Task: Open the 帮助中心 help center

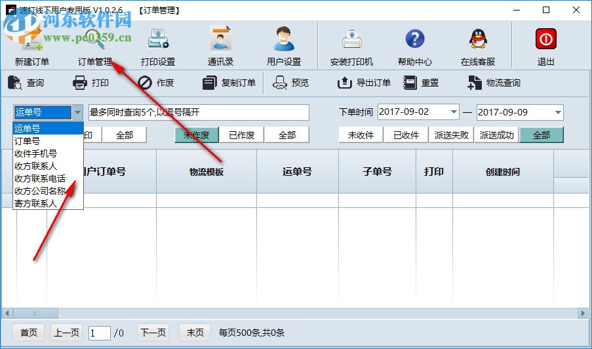Action: pos(414,47)
